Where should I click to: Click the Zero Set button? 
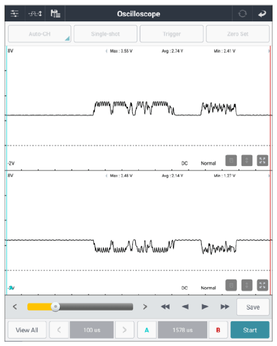238,34
